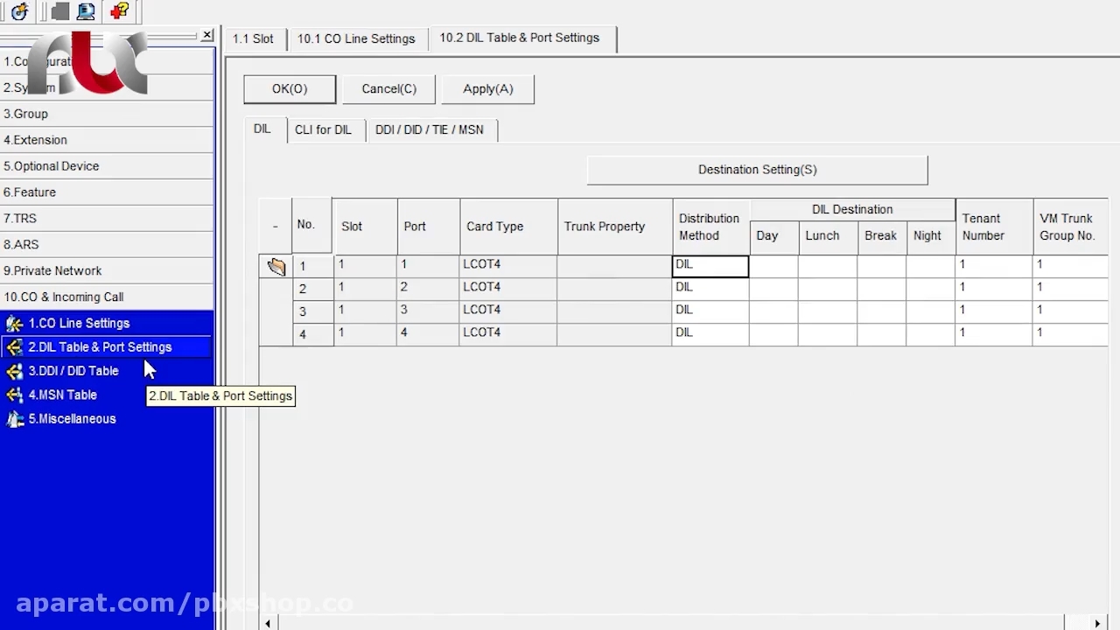Click the MSN Table sidebar icon
Image resolution: width=1120 pixels, height=630 pixels.
[x=14, y=395]
